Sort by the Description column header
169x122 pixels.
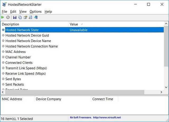(x=35, y=24)
